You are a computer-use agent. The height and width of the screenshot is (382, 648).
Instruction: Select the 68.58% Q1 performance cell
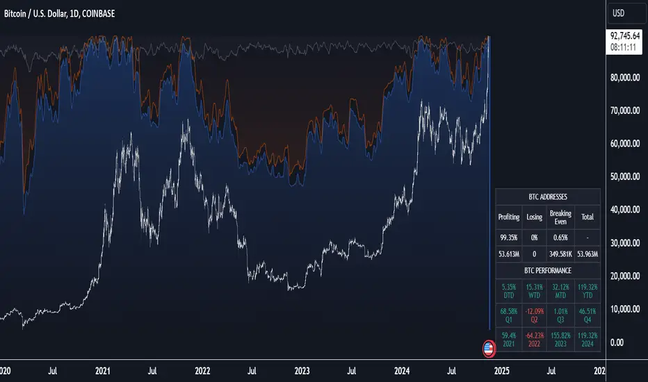pos(509,315)
